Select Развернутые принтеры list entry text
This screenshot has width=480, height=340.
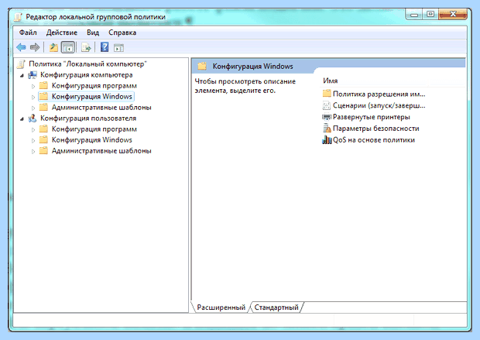click(x=372, y=117)
